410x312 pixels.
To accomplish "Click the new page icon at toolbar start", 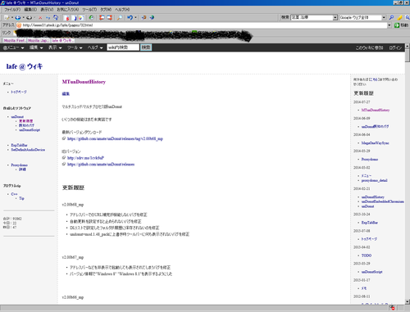I will click(x=7, y=18).
